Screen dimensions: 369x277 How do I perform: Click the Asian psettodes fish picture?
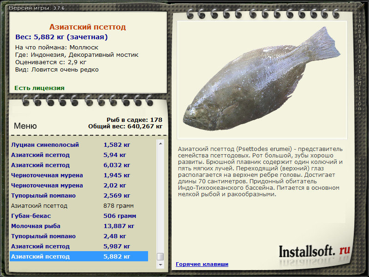[262, 79]
